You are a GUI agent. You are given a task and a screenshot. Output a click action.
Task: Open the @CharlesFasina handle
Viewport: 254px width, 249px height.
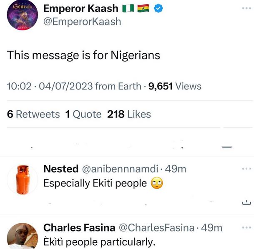point(157,228)
